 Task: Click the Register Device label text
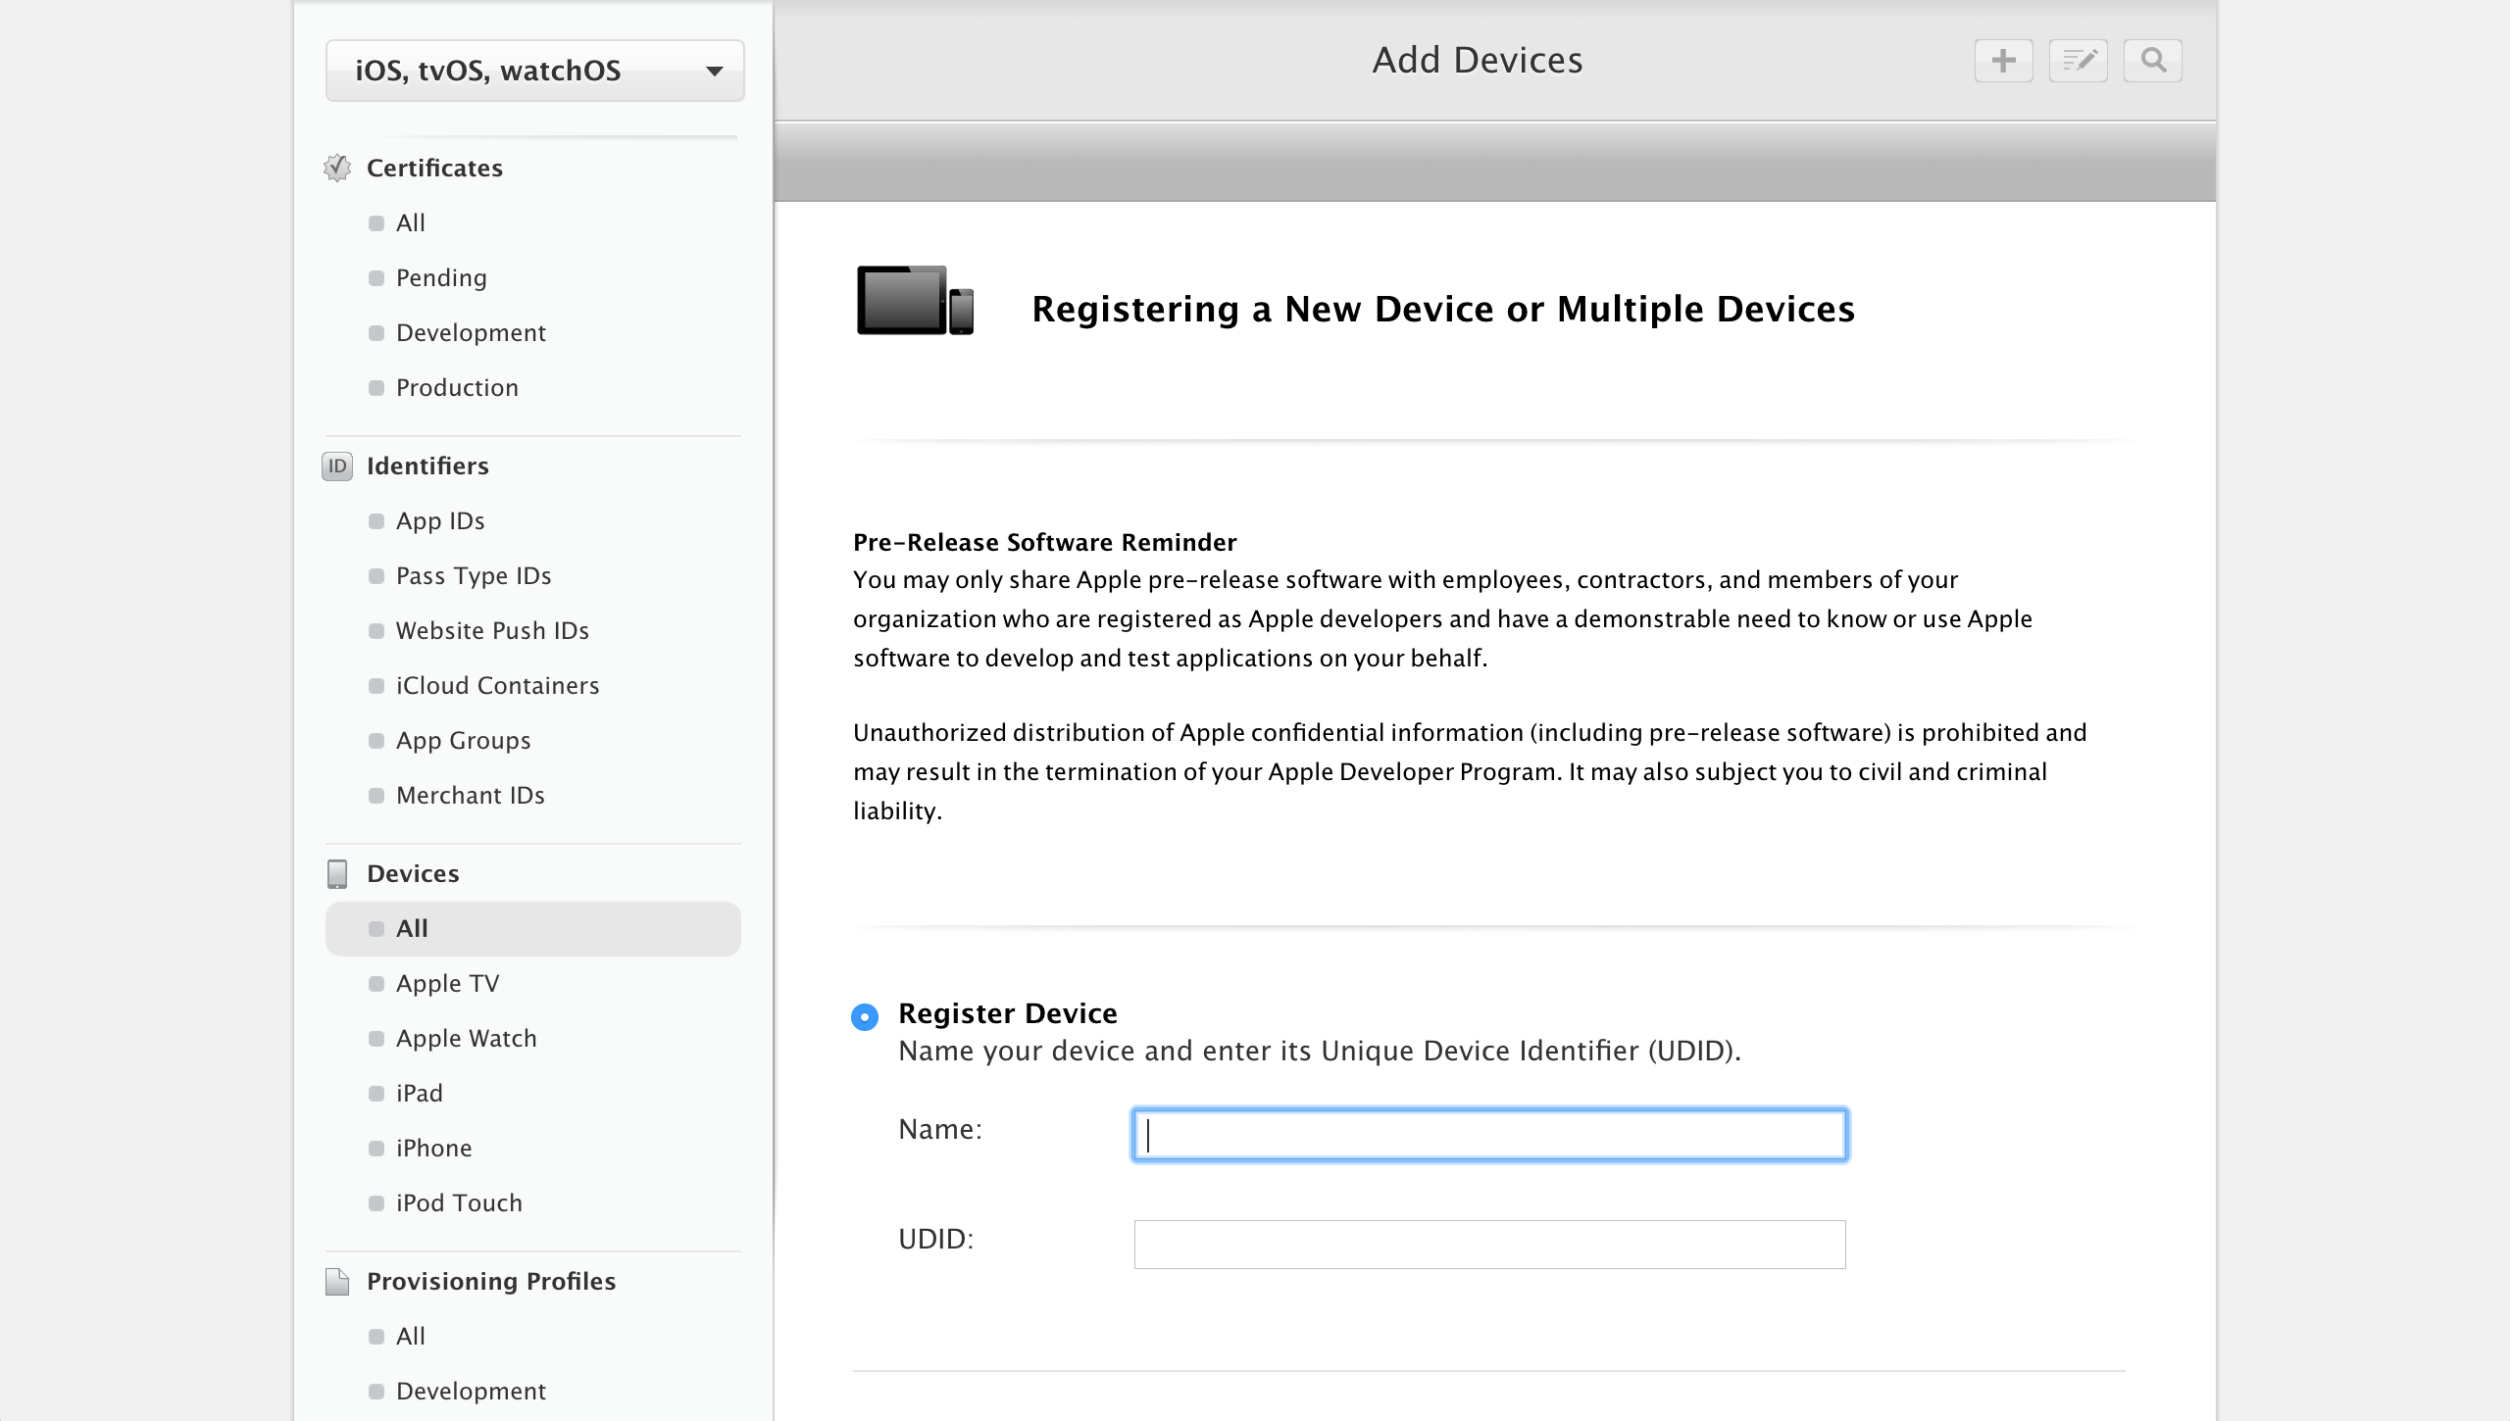tap(1008, 1012)
